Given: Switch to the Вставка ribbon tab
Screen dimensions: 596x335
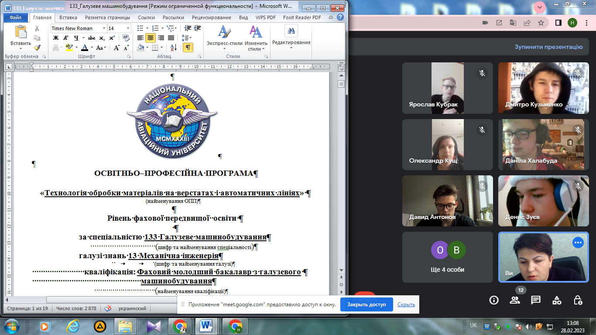Looking at the screenshot, I should click(x=68, y=17).
